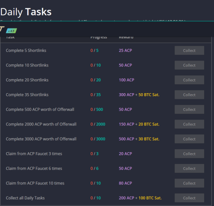Collect reward for 3000 ACP Offerwall task
Image resolution: width=214 pixels, height=206 pixels.
(189, 139)
